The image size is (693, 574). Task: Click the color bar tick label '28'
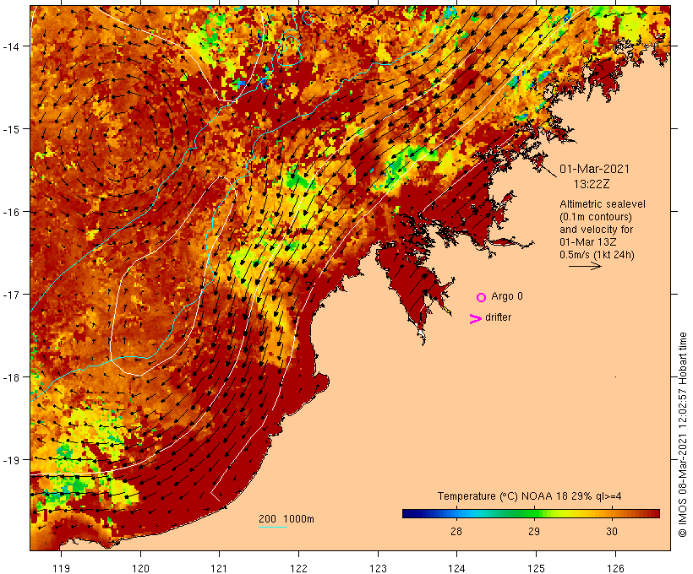pos(456,531)
